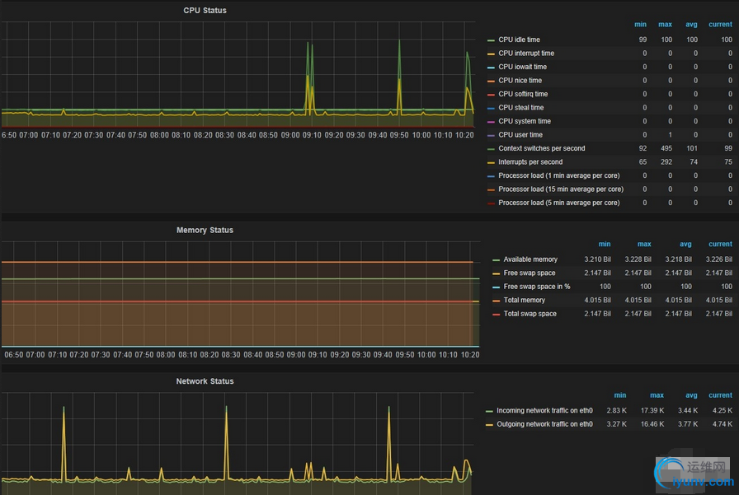Open color picker for Outgoing network traffic swatch
This screenshot has width=739, height=495.
pos(489,425)
